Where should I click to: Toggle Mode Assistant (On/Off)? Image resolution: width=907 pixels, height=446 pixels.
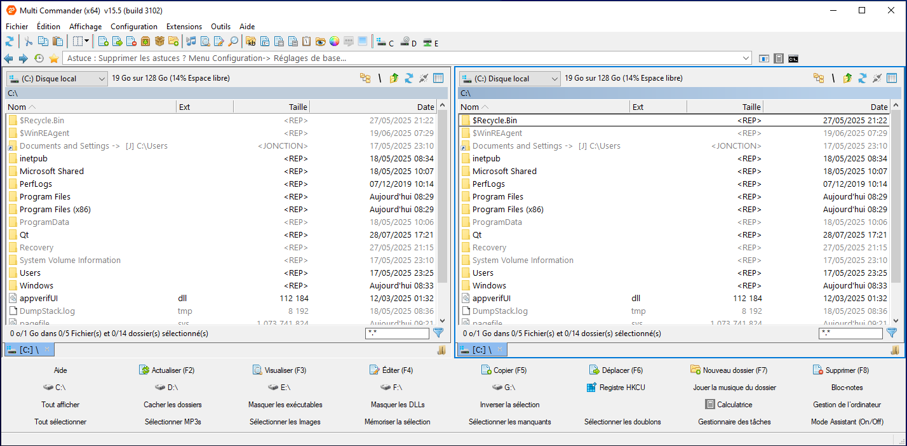pos(847,422)
